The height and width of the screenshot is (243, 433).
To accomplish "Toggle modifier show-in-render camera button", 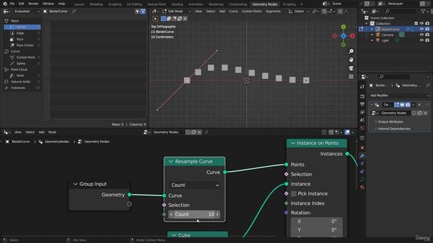I will [x=408, y=105].
